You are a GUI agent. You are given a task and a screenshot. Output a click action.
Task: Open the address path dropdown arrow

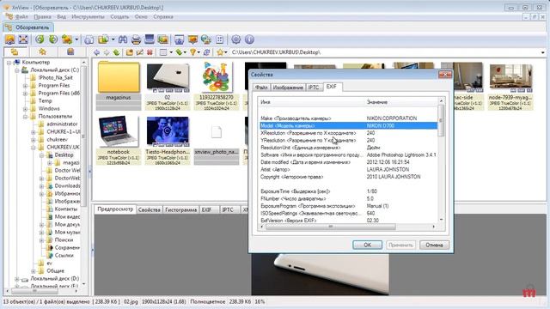pyautogui.click(x=542, y=52)
